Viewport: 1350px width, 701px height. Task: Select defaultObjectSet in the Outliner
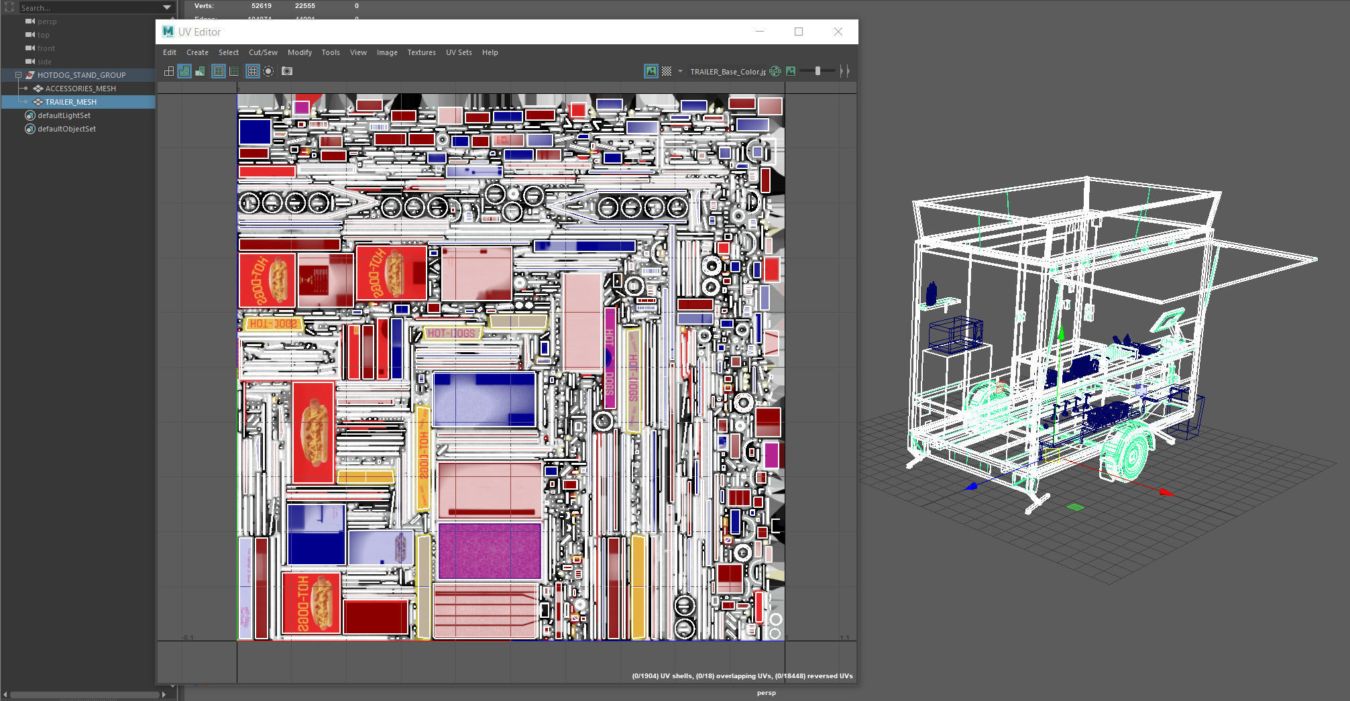[x=66, y=129]
